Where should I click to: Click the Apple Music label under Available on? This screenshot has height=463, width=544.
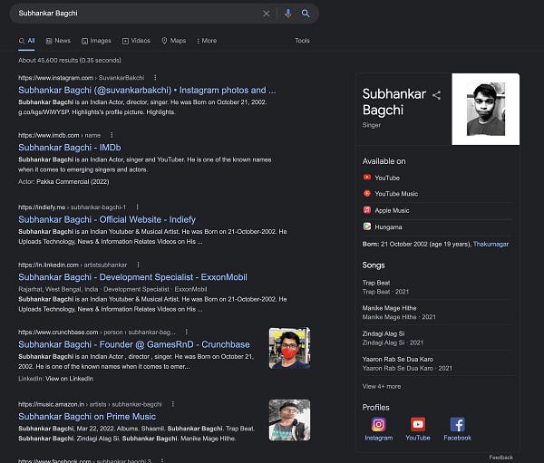[x=392, y=210]
